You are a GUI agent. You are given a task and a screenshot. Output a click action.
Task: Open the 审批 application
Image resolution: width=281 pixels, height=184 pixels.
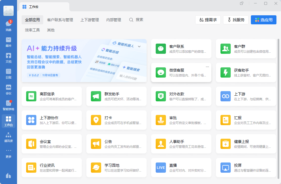(181, 120)
